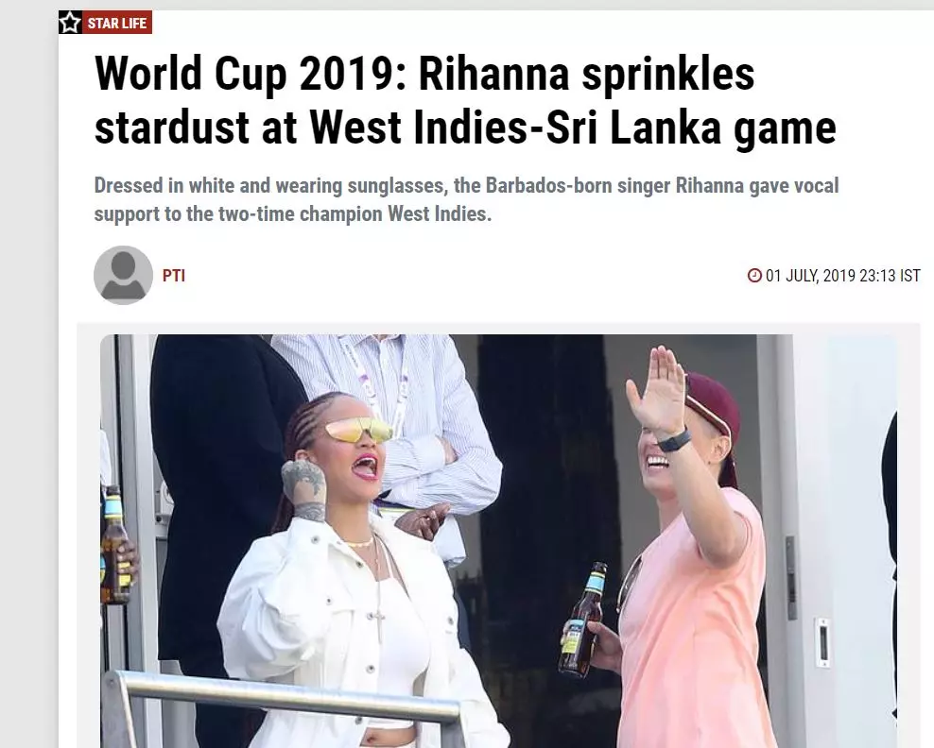Click the article summary about Barbados-born singer
This screenshot has height=748, width=934.
(x=466, y=199)
